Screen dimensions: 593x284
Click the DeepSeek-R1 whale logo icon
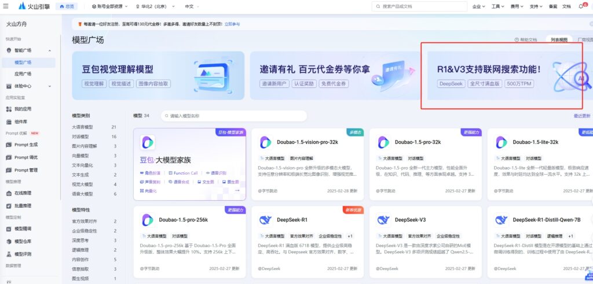(x=266, y=220)
